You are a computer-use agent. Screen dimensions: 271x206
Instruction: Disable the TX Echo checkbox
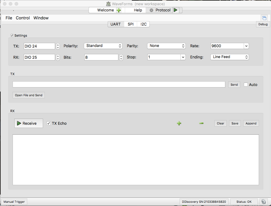[x=49, y=123]
